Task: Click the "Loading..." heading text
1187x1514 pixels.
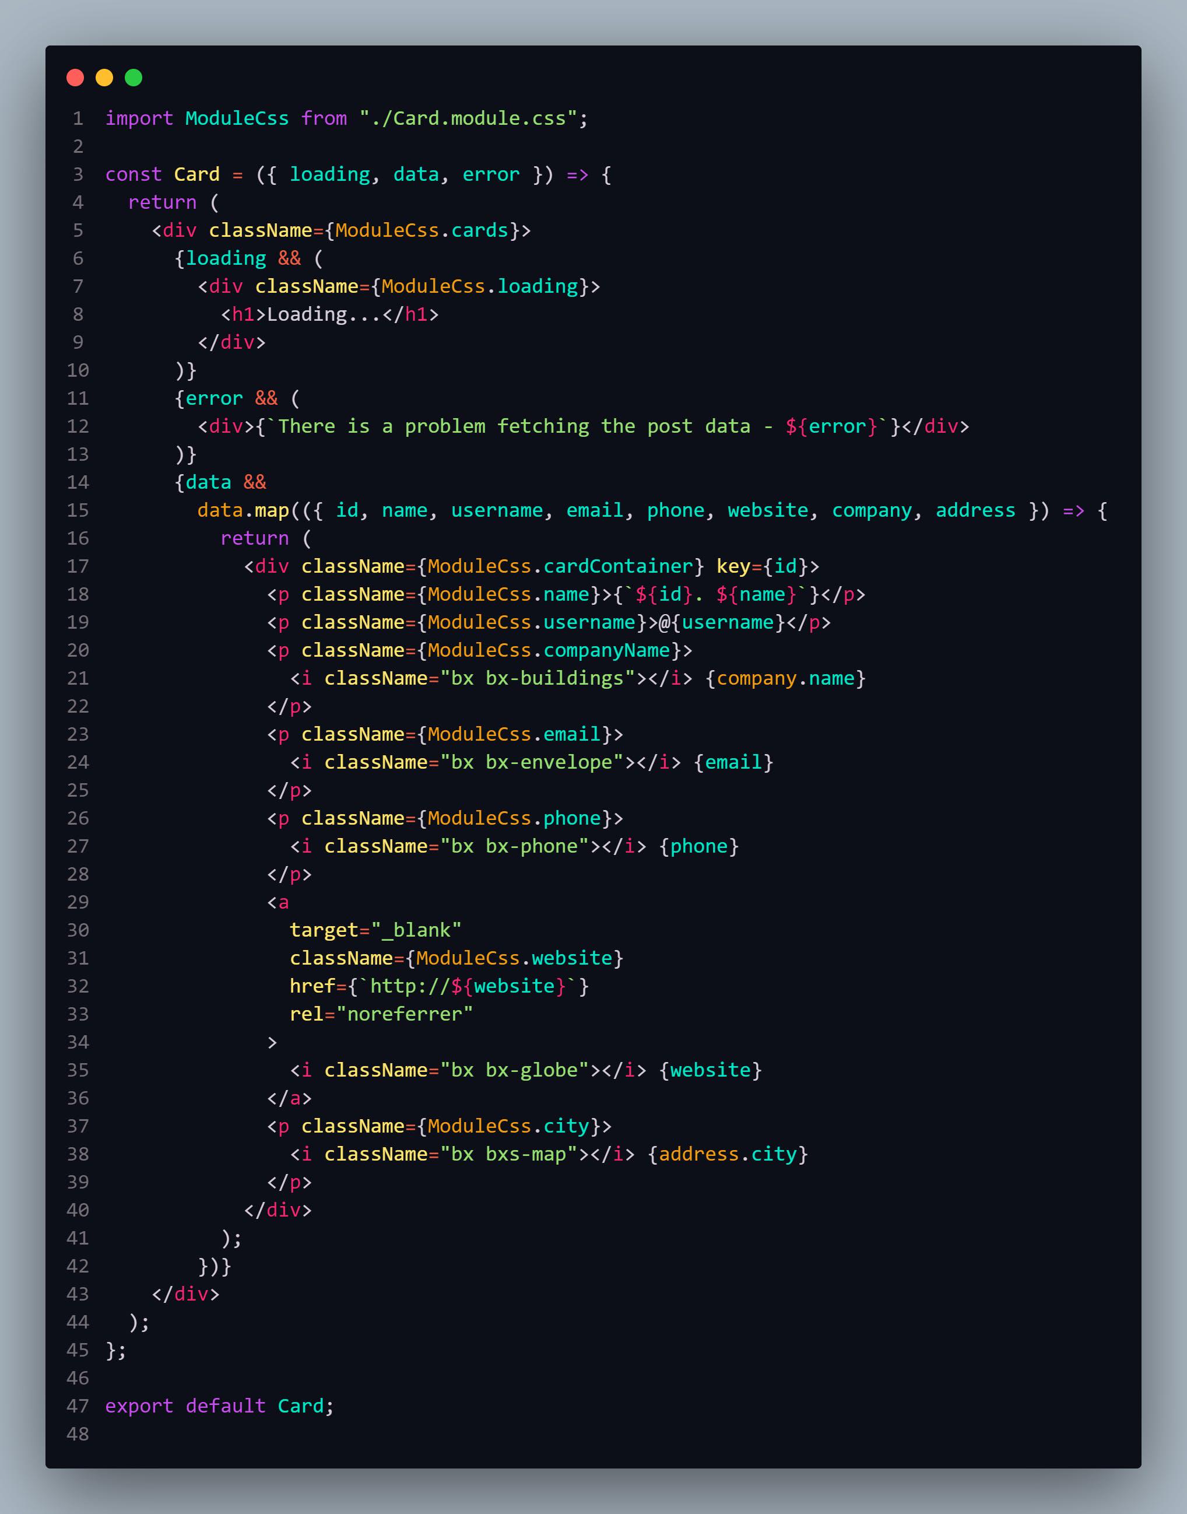Action: tap(325, 315)
